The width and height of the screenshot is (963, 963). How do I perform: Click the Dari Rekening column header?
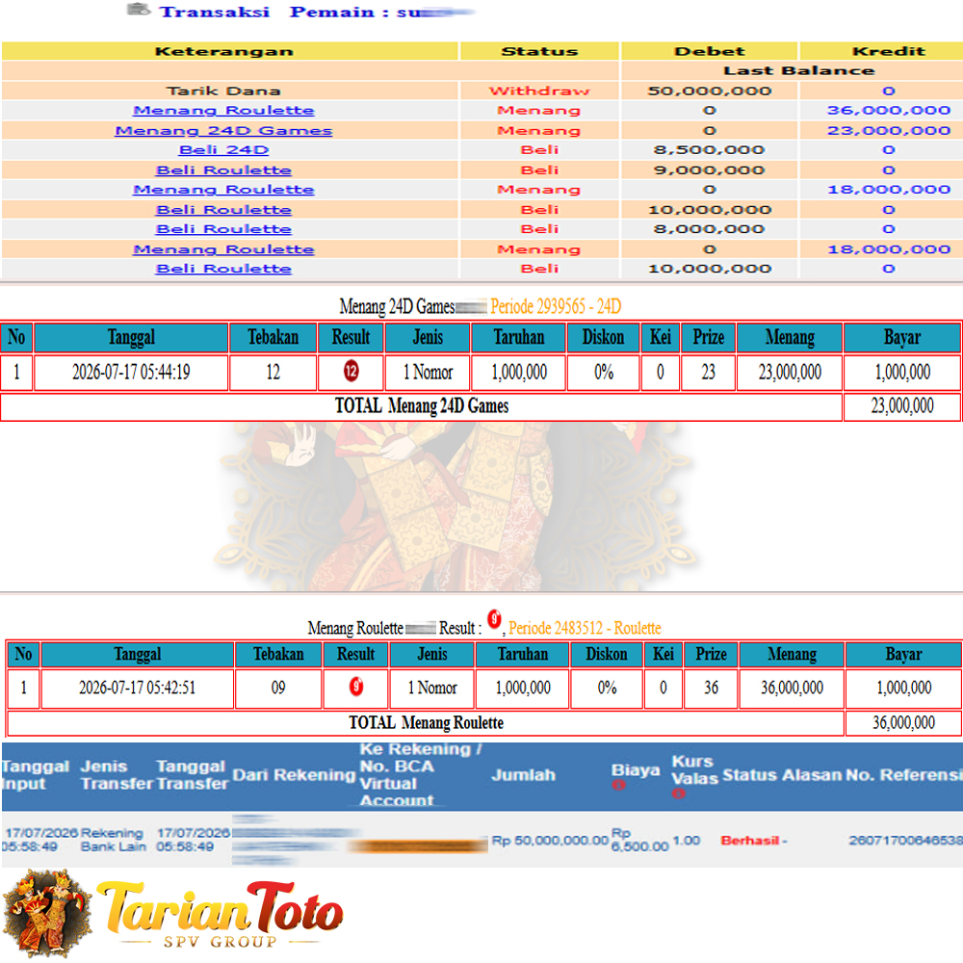pos(294,775)
